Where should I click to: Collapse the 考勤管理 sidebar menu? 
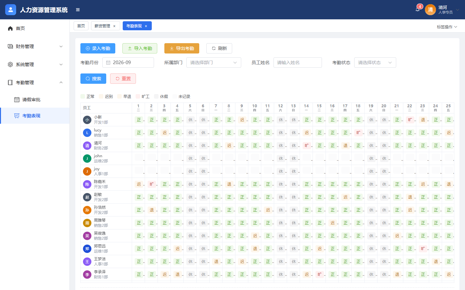[x=35, y=82]
